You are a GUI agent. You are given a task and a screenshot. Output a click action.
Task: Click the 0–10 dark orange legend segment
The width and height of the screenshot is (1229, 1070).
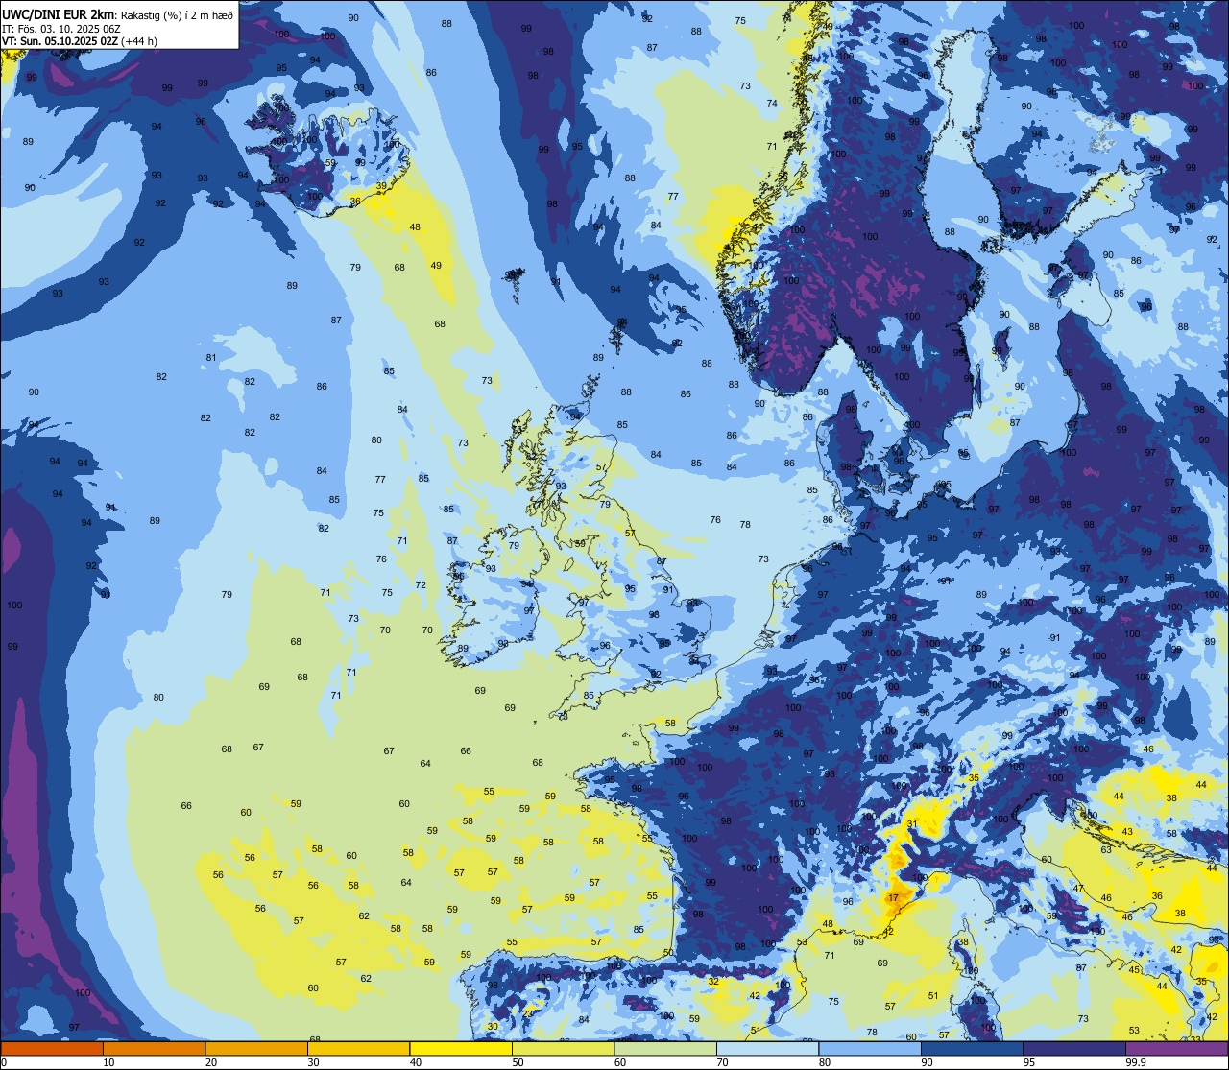coord(52,1048)
